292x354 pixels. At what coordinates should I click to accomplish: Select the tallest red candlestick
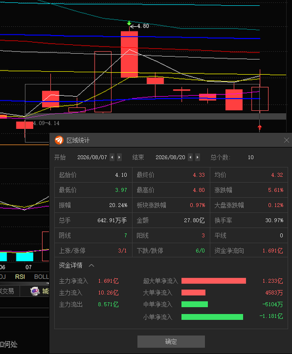[129, 54]
